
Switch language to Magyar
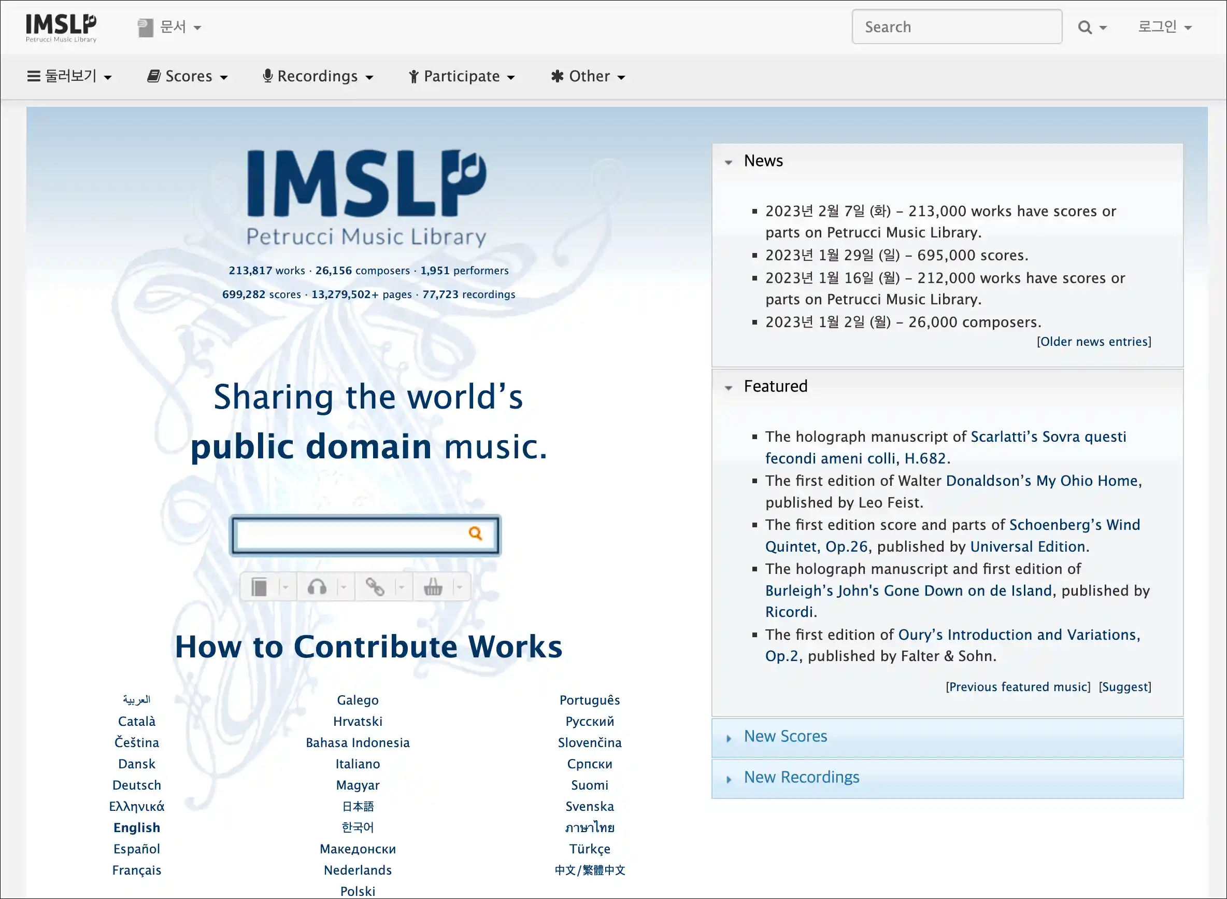[358, 786]
